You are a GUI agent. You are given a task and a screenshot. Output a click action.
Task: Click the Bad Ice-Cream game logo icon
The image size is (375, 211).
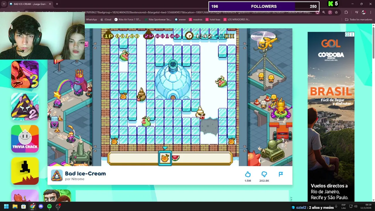coord(57,176)
